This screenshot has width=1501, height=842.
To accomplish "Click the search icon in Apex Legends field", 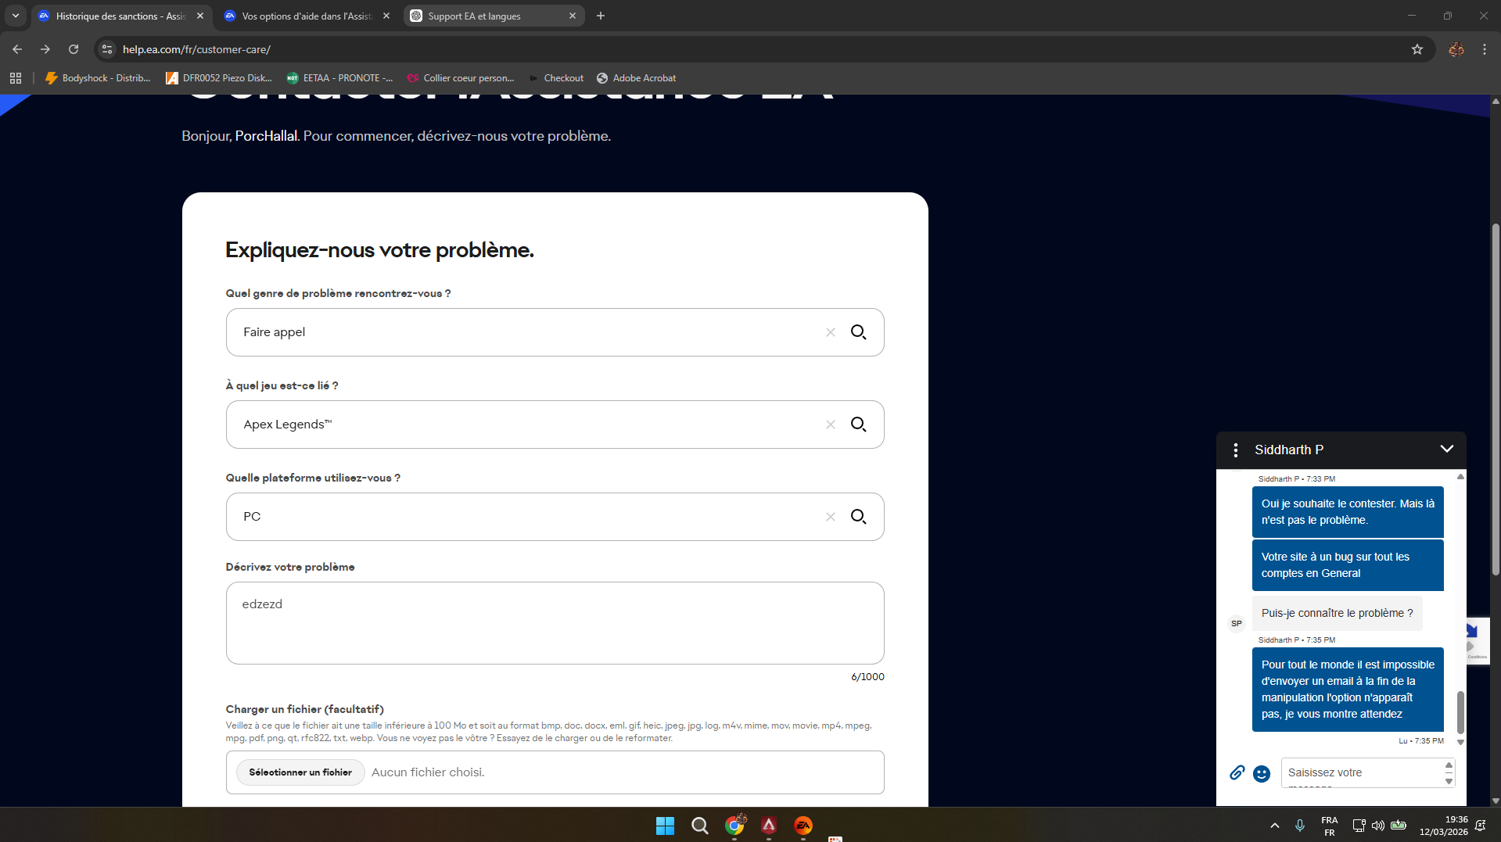I will point(858,425).
